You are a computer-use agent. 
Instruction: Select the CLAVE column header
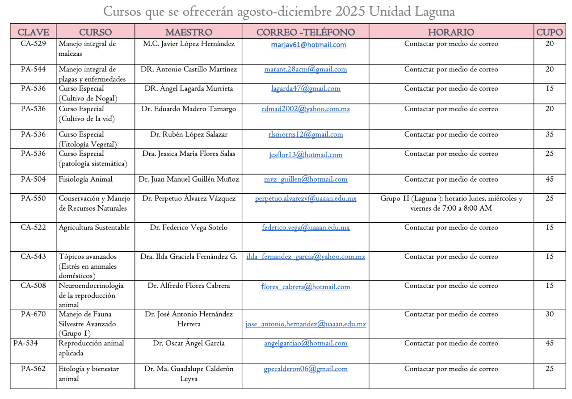[x=33, y=32]
